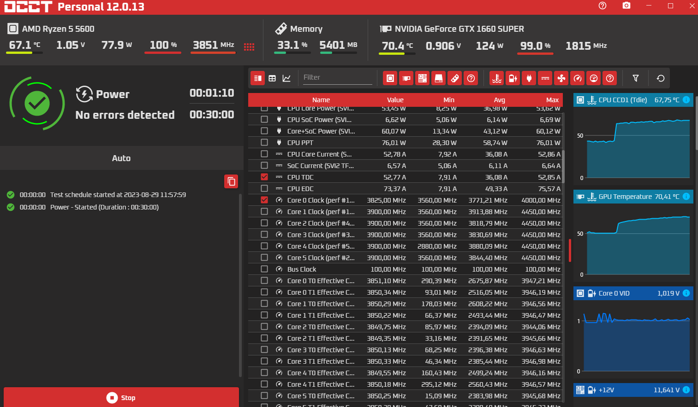This screenshot has width=698, height=407.
Task: Click the 'Power - Started' log entry
Action: 104,207
